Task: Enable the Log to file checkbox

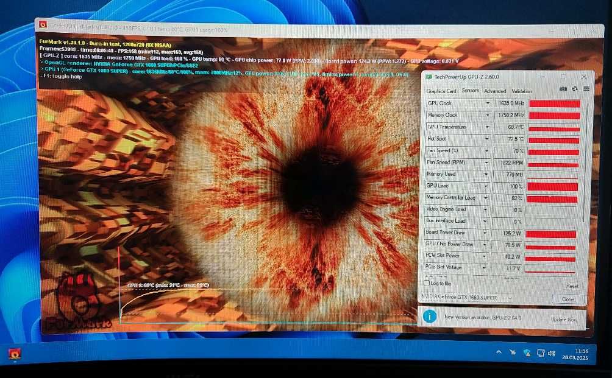Action: [x=427, y=283]
